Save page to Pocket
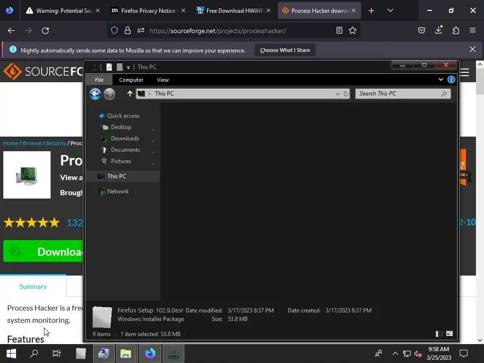The height and width of the screenshot is (363, 484). pyautogui.click(x=422, y=31)
